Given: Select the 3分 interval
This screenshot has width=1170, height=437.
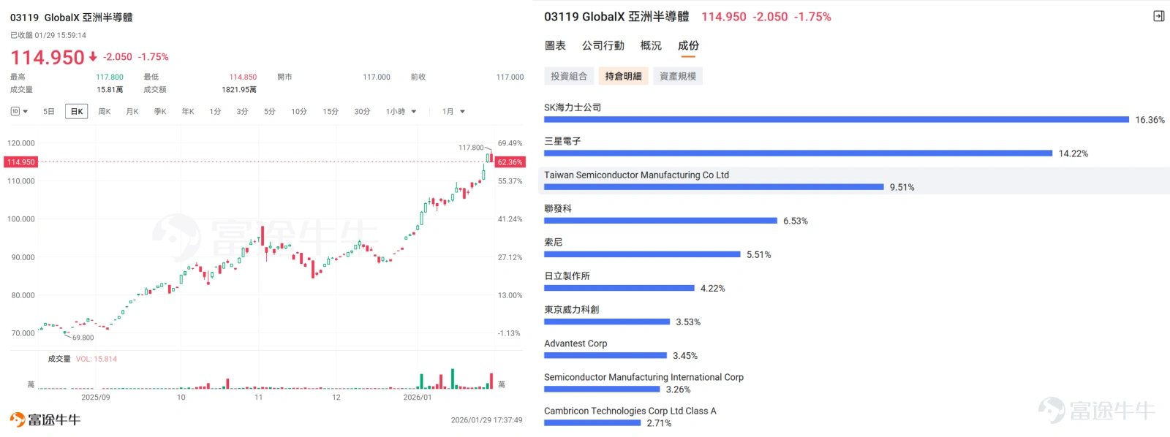Looking at the screenshot, I should pyautogui.click(x=242, y=112).
